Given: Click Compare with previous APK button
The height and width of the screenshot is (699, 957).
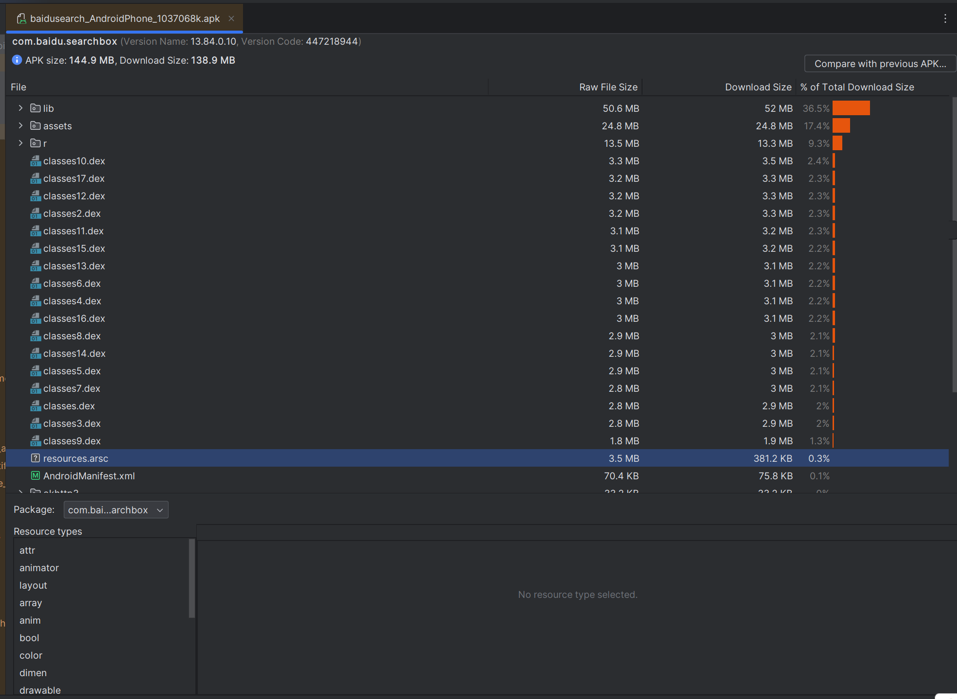Looking at the screenshot, I should (x=880, y=64).
